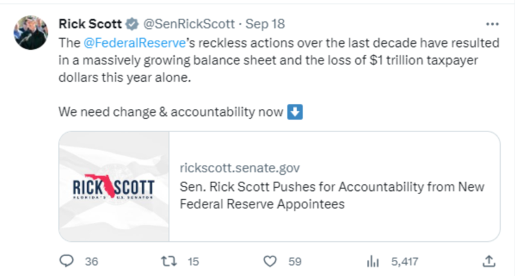
Task: Open the Accountability from New Federal Reserve headline
Action: 332,195
